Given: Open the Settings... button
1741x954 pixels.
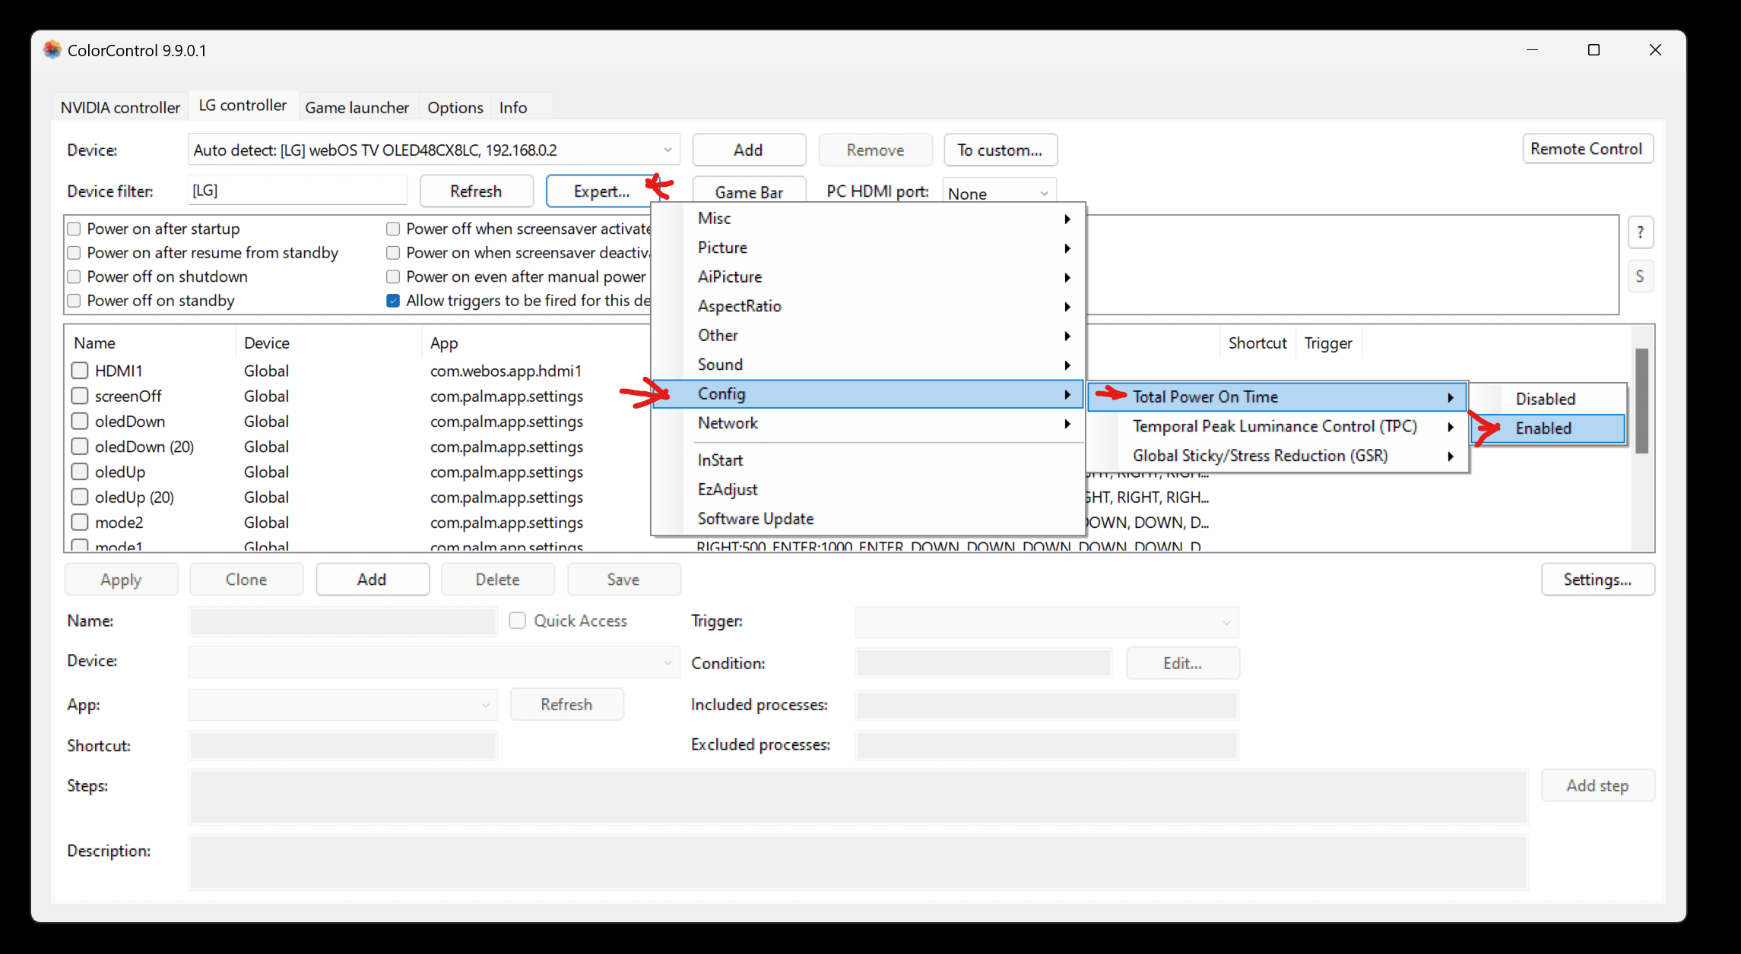Looking at the screenshot, I should (x=1597, y=580).
